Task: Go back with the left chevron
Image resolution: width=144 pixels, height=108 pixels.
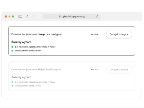Action: pos(27,16)
